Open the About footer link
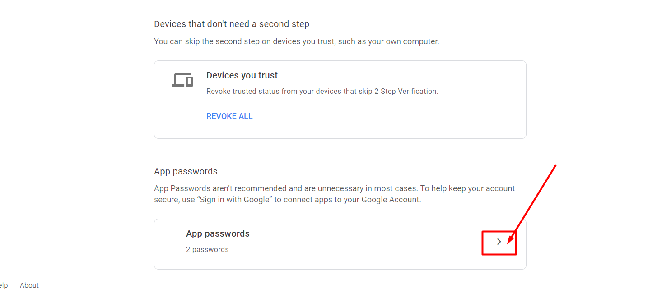The width and height of the screenshot is (657, 293). [x=29, y=285]
